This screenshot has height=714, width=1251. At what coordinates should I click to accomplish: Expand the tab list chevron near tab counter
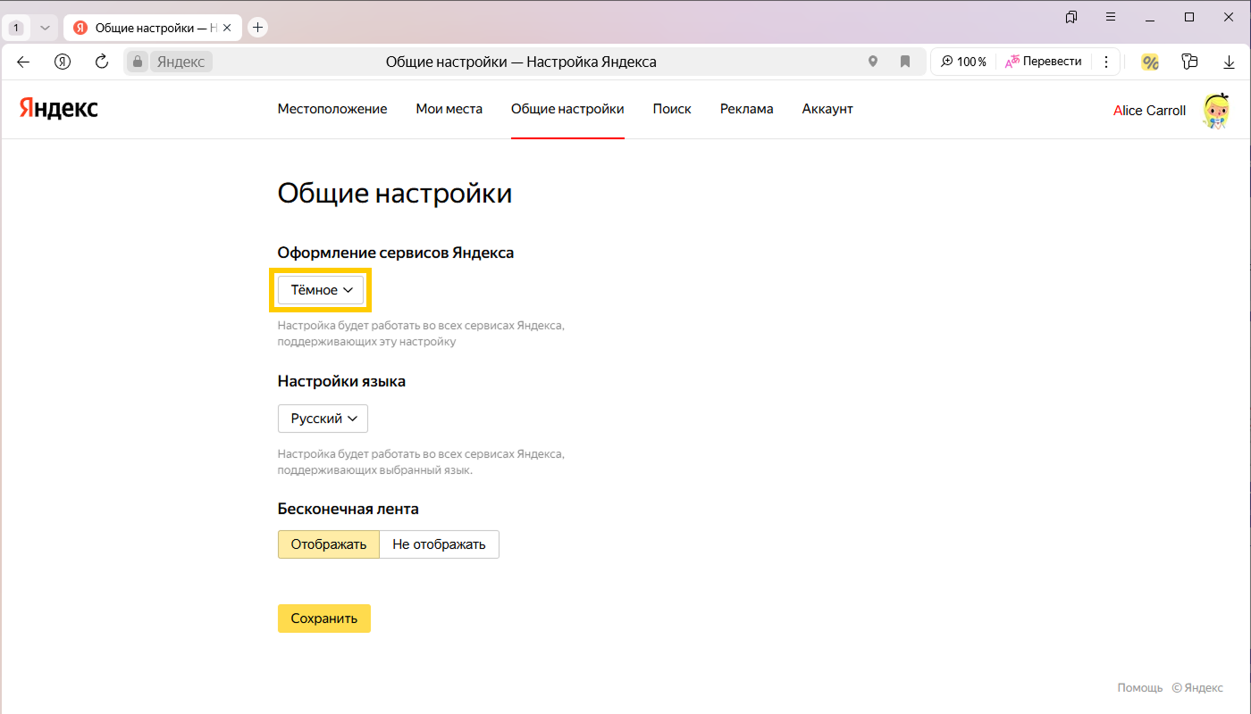coord(45,28)
